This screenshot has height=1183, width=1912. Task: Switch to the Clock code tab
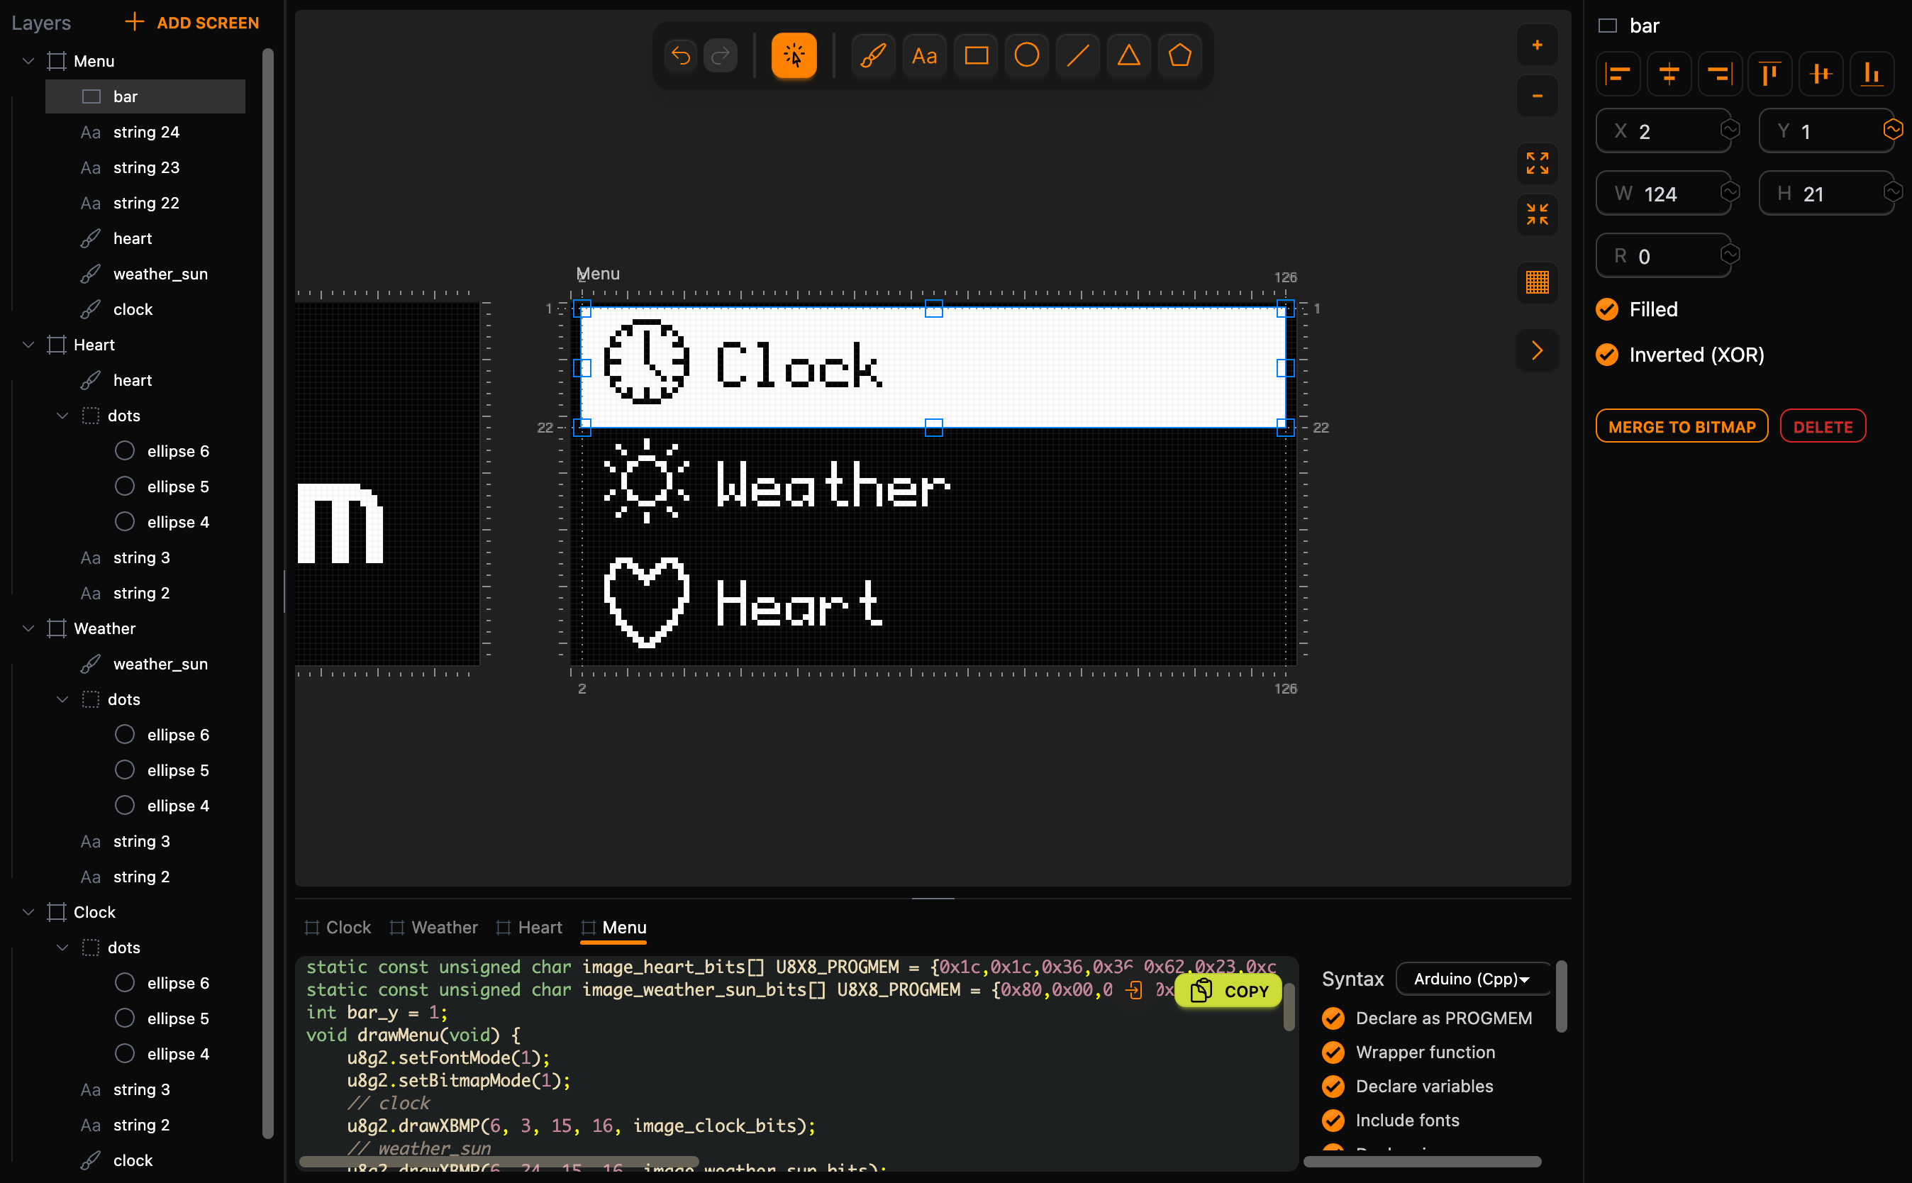338,927
